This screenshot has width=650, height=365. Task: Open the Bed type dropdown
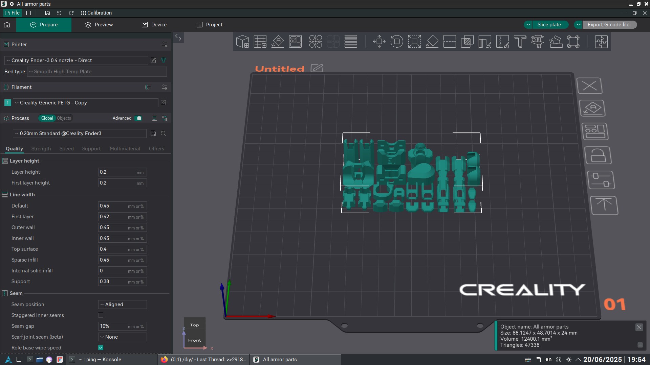tap(97, 72)
